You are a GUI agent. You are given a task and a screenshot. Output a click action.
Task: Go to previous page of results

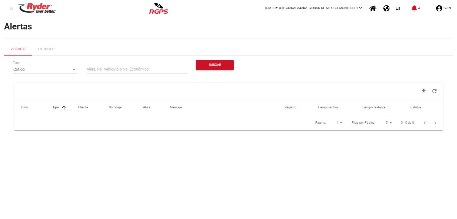[x=425, y=123]
